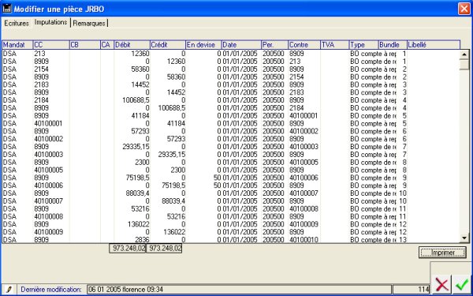Click the Imprimer button
Viewport: 473px width, 296px height.
(x=442, y=253)
